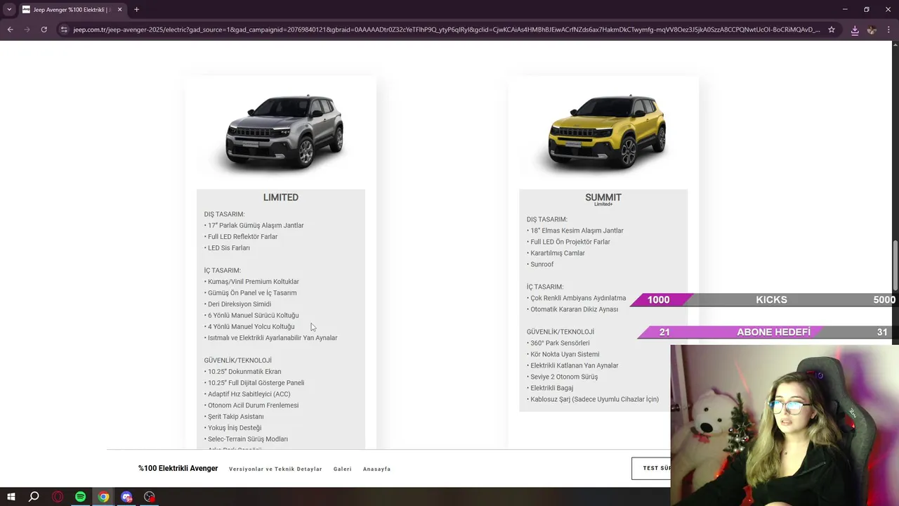Click 'Çok Renkli Ambiyans Aydınlatma' line
This screenshot has width=899, height=506.
click(576, 298)
